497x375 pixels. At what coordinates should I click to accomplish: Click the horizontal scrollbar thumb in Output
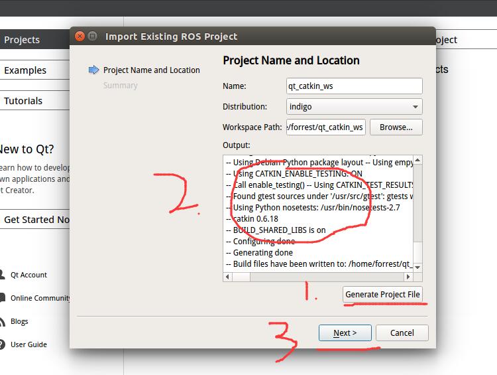[x=241, y=277]
